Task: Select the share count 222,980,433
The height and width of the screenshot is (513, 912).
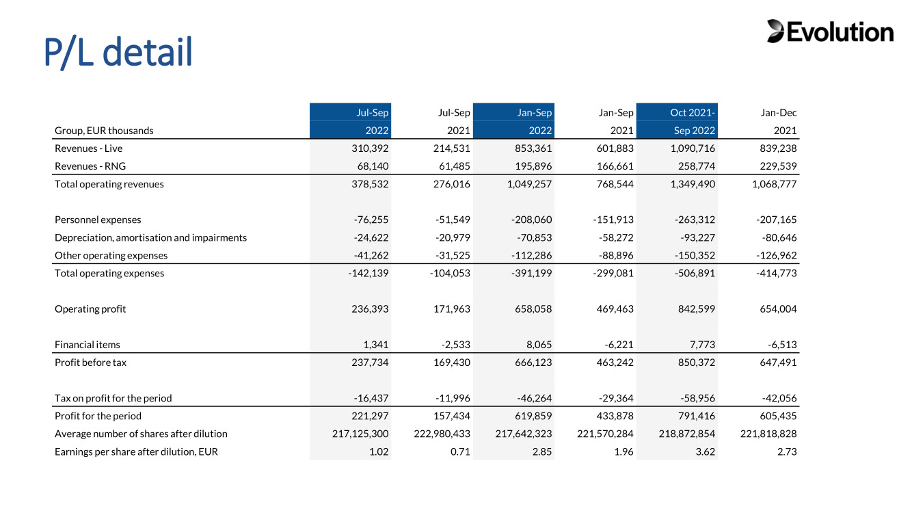Action: 442,434
